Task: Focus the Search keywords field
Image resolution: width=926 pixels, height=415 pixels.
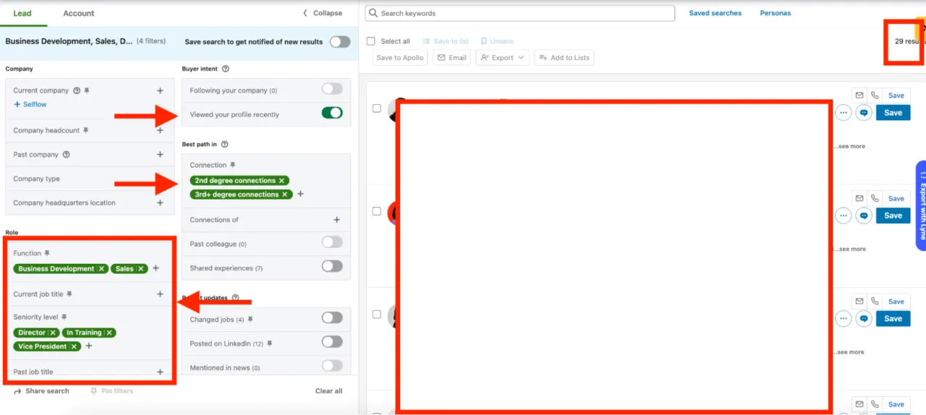Action: pos(519,13)
